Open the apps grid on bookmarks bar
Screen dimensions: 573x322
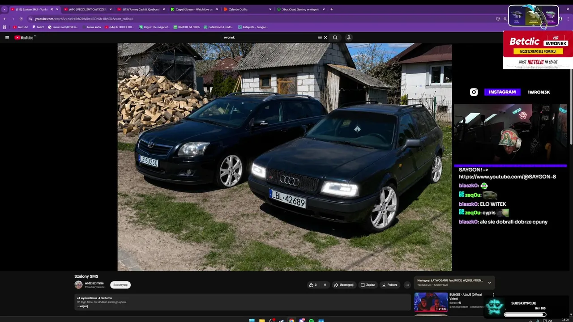click(x=4, y=27)
